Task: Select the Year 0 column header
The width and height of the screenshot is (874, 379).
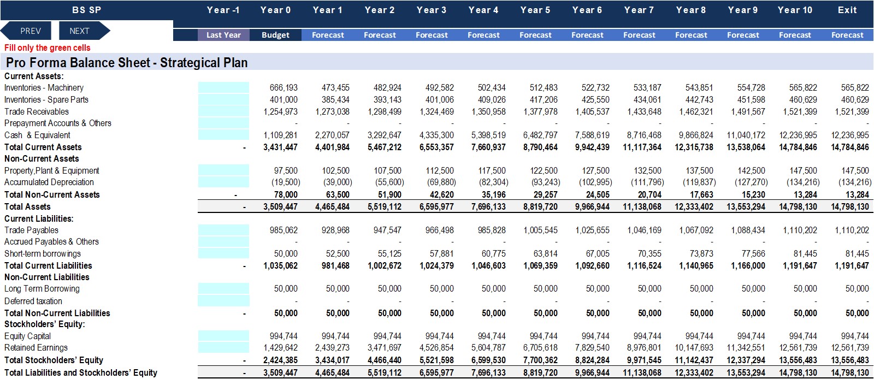Action: pyautogui.click(x=276, y=10)
